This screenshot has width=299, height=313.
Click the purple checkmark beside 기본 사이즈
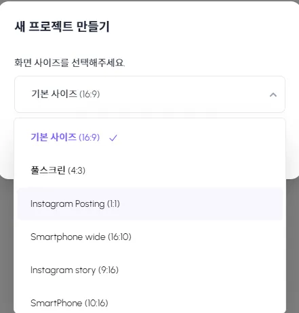pyautogui.click(x=113, y=138)
